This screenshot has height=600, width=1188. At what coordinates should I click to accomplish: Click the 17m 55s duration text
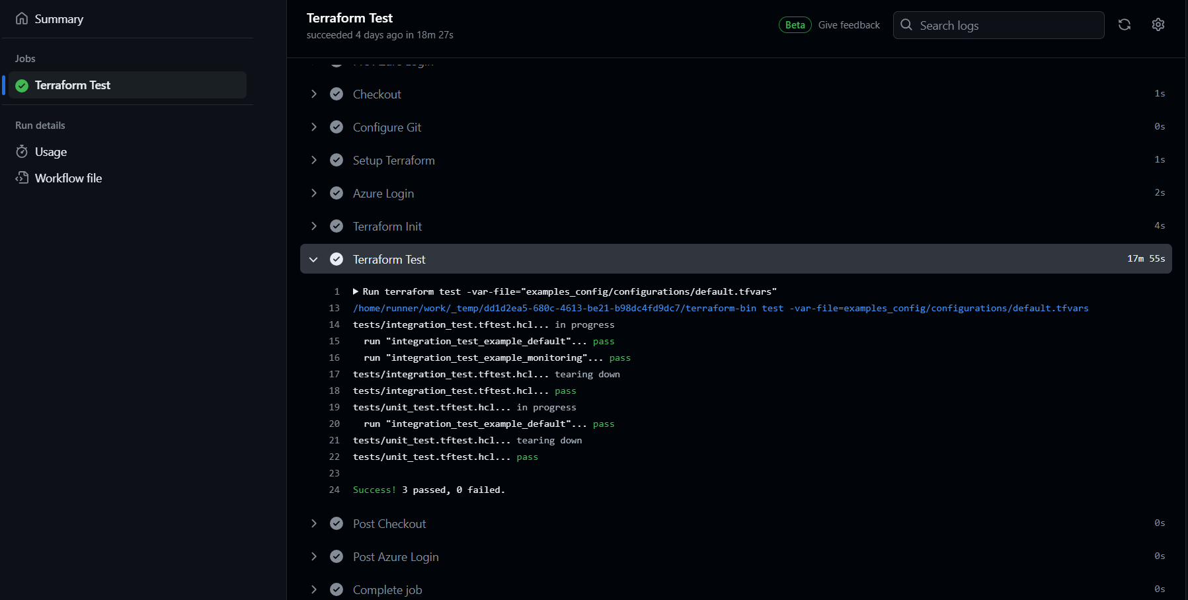(x=1146, y=258)
